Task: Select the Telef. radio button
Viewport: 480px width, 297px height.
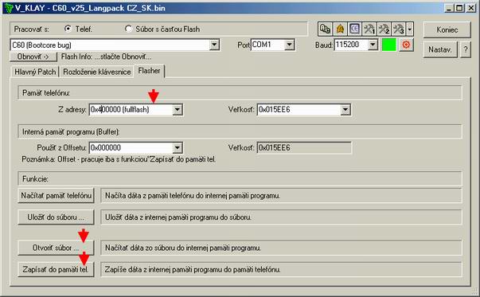Action: click(68, 29)
